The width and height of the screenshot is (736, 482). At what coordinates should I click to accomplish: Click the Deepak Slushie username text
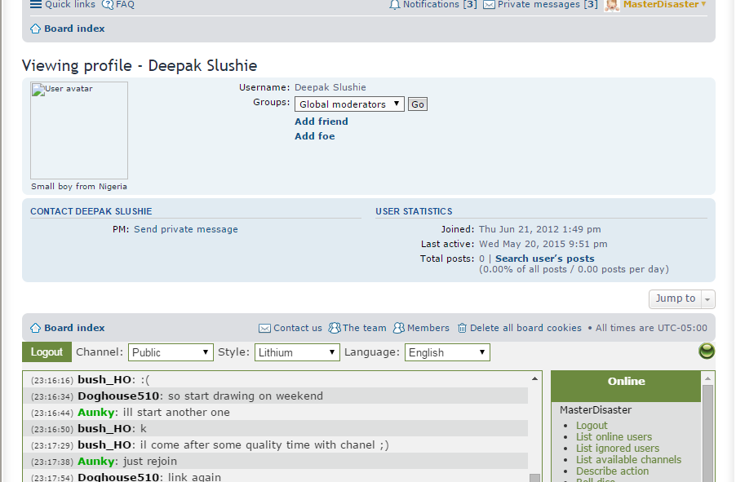tap(330, 87)
